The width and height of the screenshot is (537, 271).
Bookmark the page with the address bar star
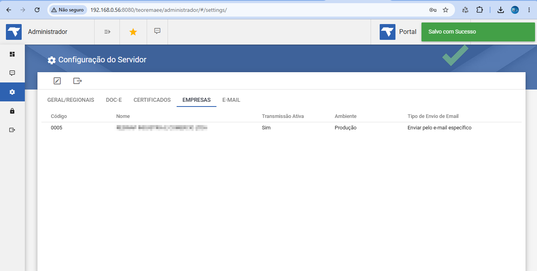[x=446, y=10]
